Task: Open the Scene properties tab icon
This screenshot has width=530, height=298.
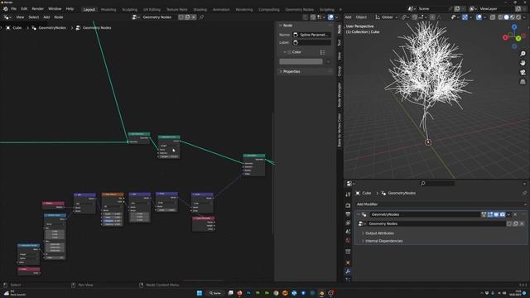Action: [348, 232]
